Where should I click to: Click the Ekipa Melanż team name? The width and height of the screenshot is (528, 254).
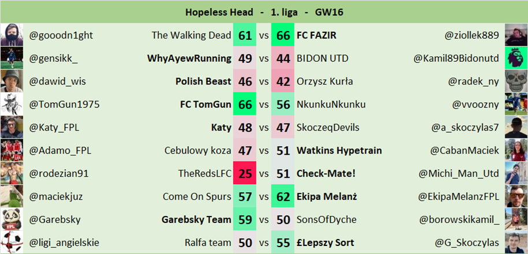tap(326, 196)
